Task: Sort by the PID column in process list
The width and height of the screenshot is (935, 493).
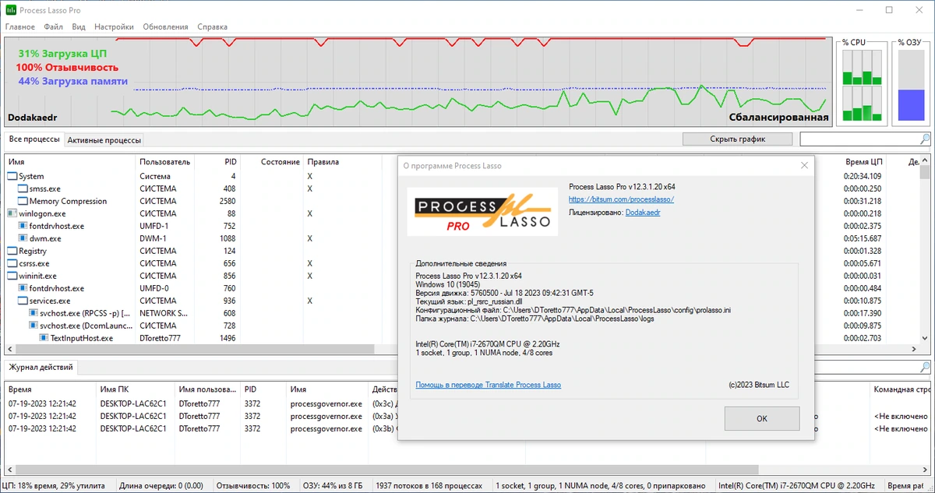Action: [x=217, y=162]
